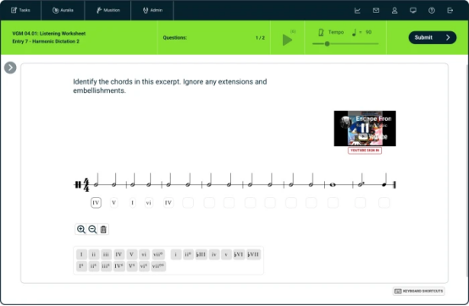Choose the ♭VI chord button
Screen dimensions: 469x306
pyautogui.click(x=239, y=254)
